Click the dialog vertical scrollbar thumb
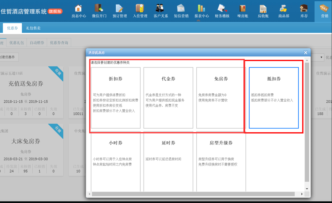332x203 pixels. (307, 122)
